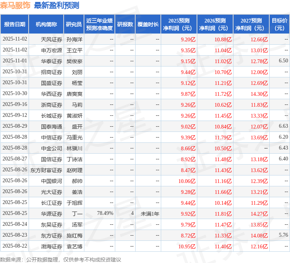This screenshot has width=290, height=263.
Task: Select the 10.95亿 forecast for 渤海证券
Action: point(187,246)
